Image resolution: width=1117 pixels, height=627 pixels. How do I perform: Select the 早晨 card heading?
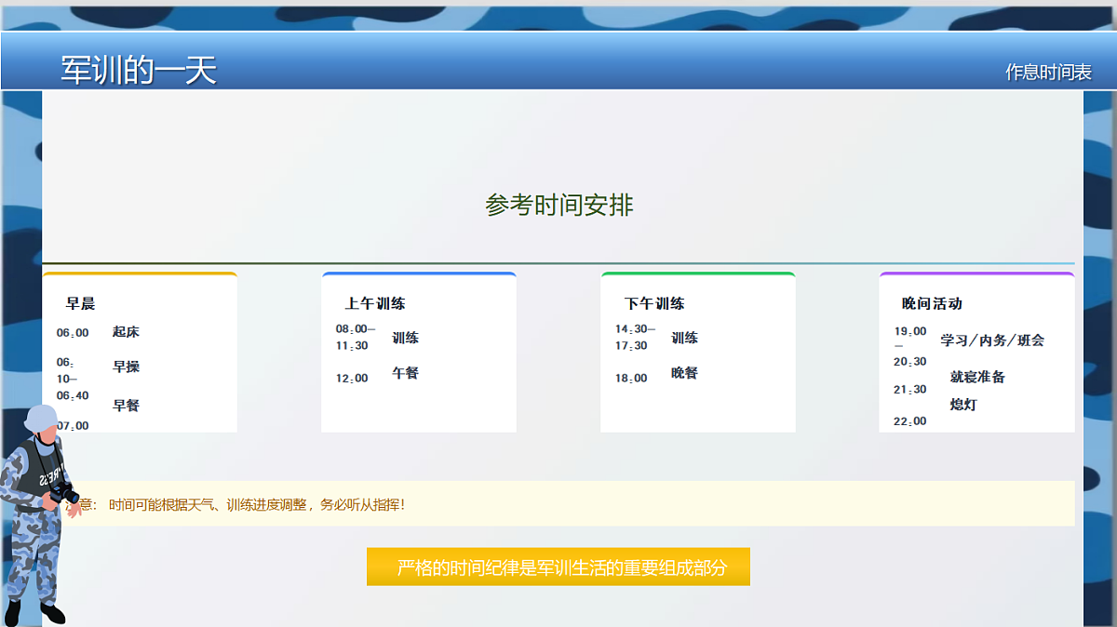coord(80,303)
